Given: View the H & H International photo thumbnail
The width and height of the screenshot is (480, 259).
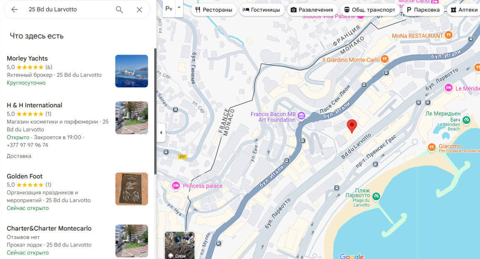Looking at the screenshot, I should click(131, 118).
